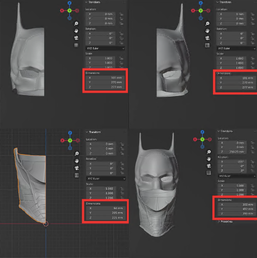The image size is (257, 258).
Task: Toggle camera view icon in top-left cowl-exterior screenshot
Action: pyautogui.click(x=76, y=38)
